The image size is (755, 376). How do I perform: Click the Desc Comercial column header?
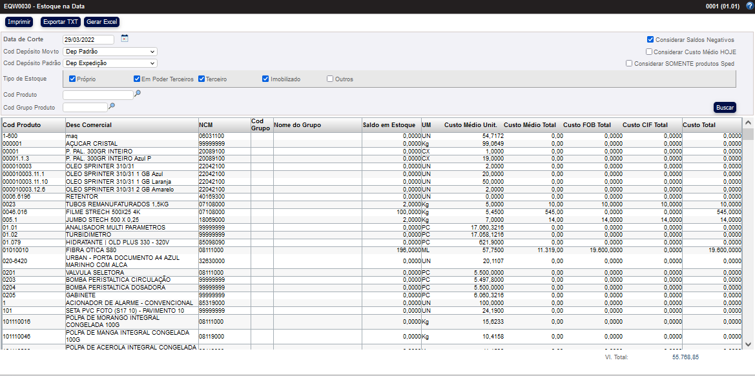click(x=88, y=124)
